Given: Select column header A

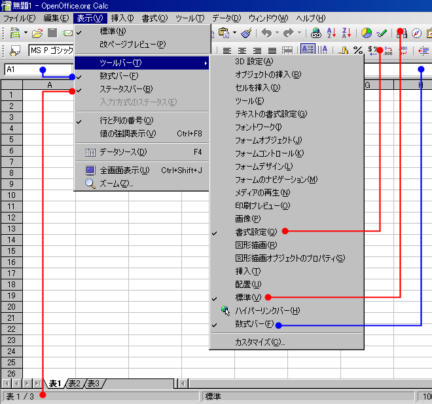Looking at the screenshot, I should pyautogui.click(x=50, y=85).
